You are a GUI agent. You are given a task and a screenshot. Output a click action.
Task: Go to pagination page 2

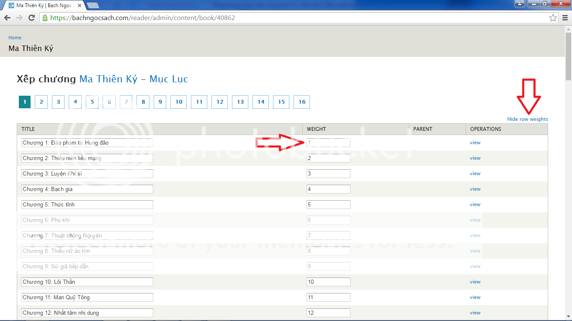click(x=41, y=102)
